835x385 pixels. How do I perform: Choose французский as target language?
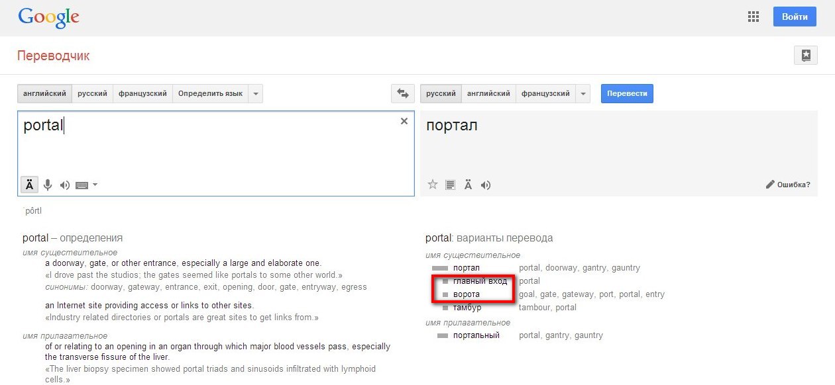click(x=545, y=94)
